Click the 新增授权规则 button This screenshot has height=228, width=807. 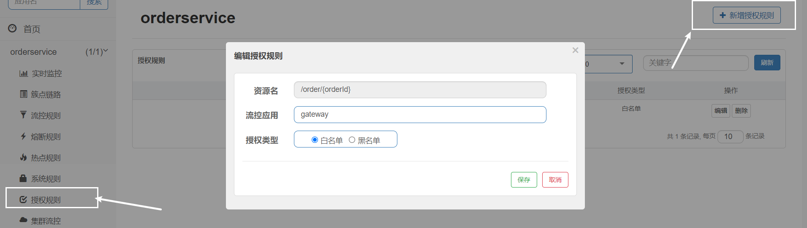click(747, 16)
